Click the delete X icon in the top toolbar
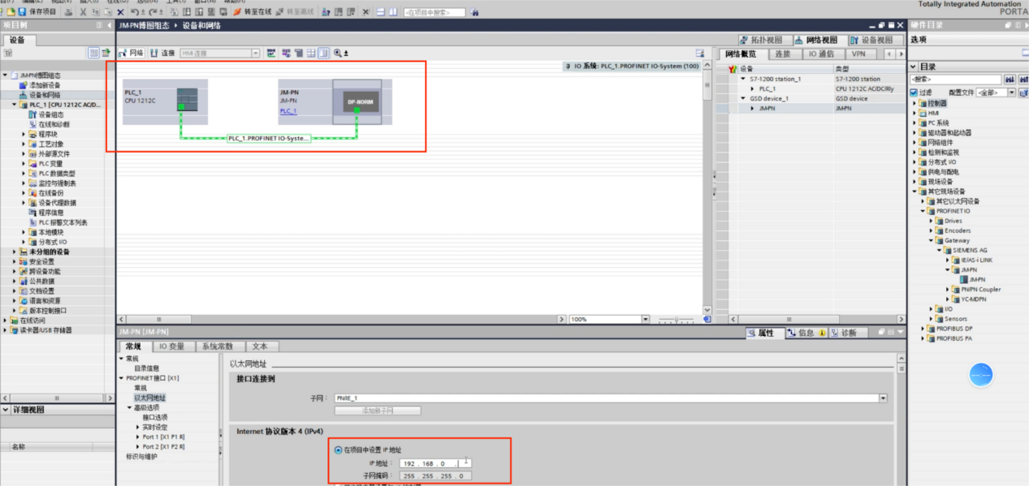Image resolution: width=1029 pixels, height=486 pixels. [x=120, y=12]
